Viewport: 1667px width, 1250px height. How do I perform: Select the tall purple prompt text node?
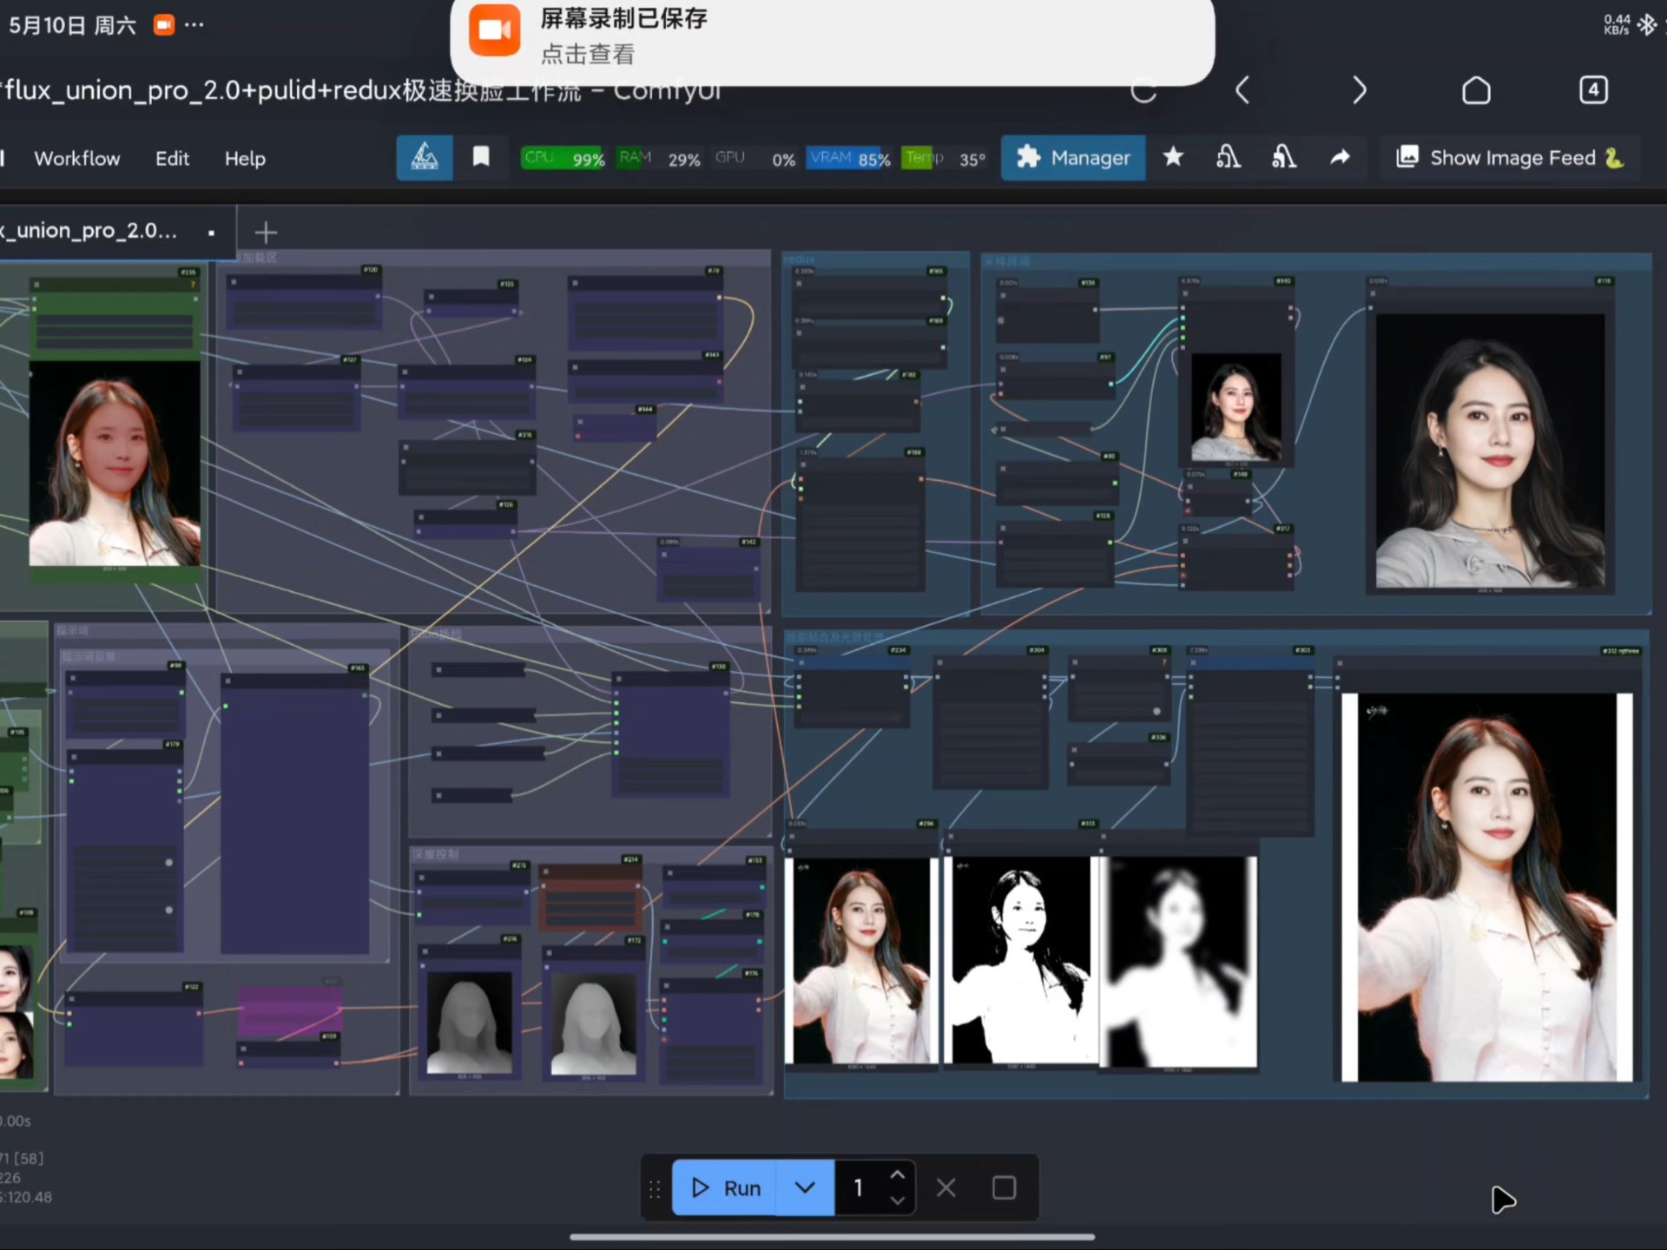[x=295, y=814]
